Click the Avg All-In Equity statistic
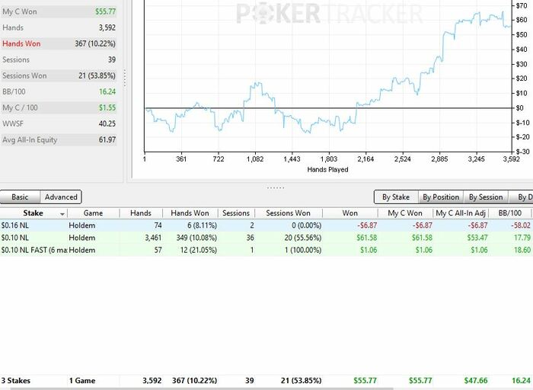533x390 pixels. (x=59, y=139)
